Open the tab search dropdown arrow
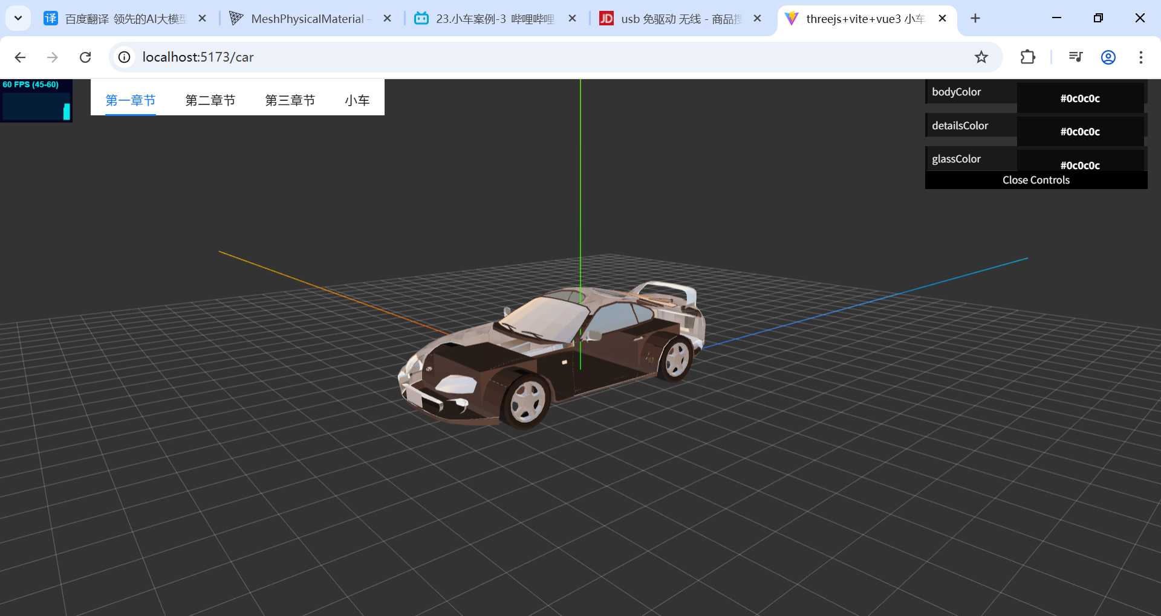This screenshot has width=1161, height=616. coord(18,18)
